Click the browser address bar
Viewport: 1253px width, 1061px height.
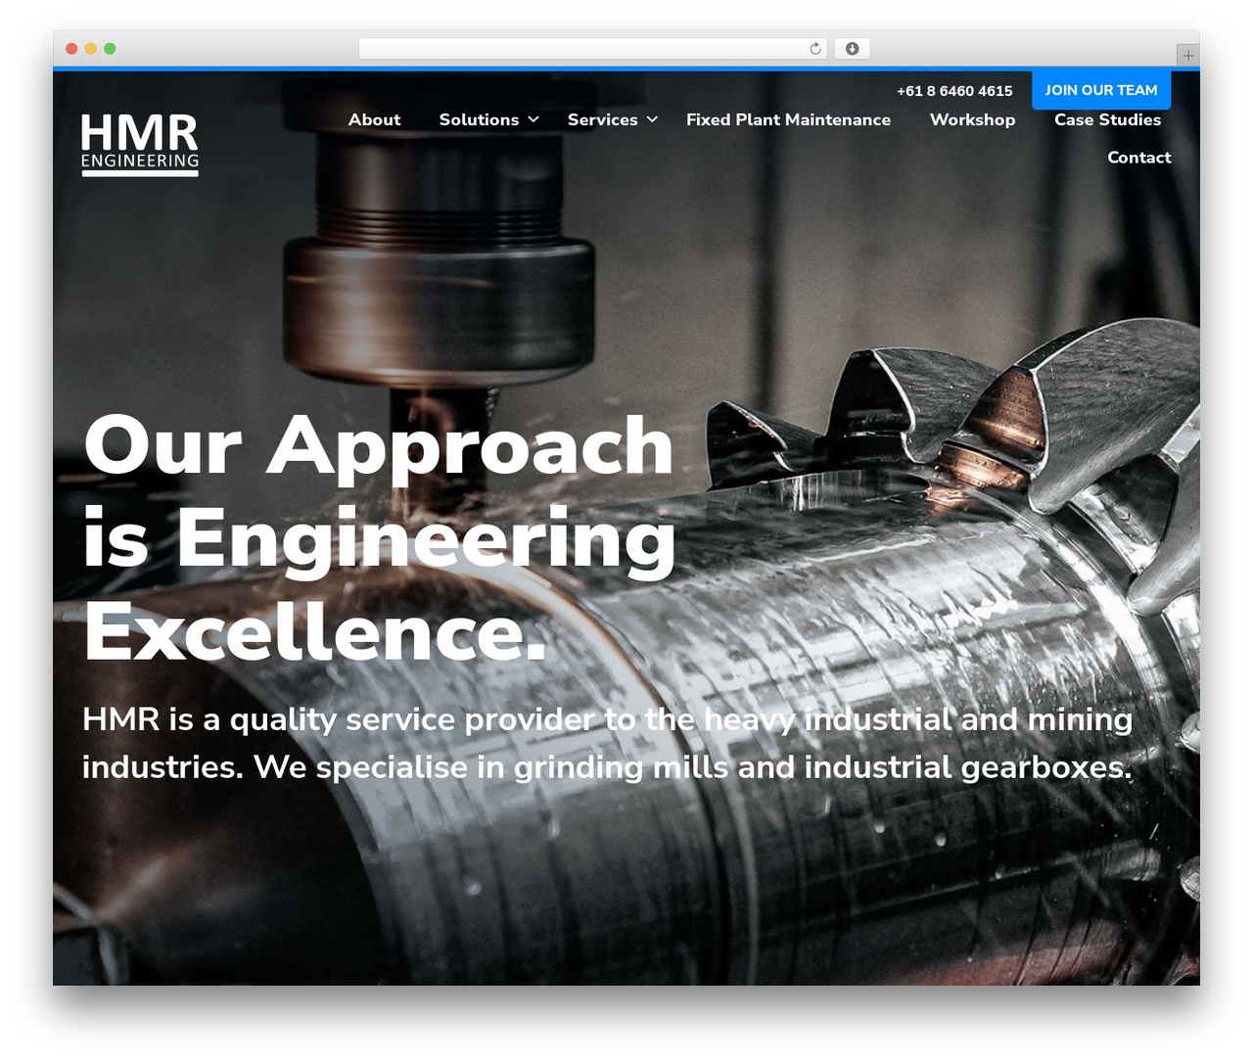593,49
